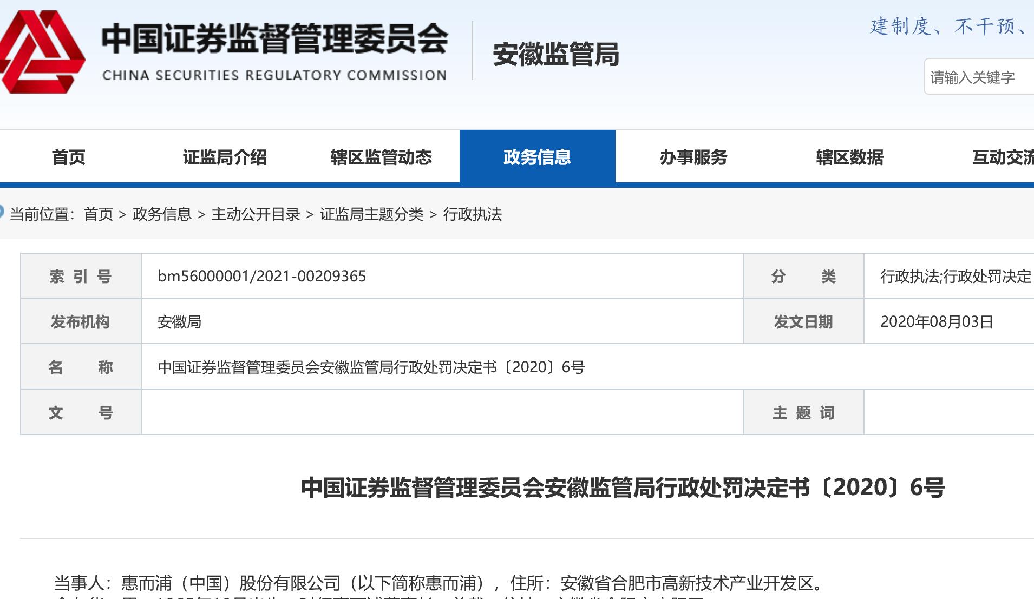Click index number bm56000001/2021-00209365
The height and width of the screenshot is (599, 1034).
tap(261, 276)
